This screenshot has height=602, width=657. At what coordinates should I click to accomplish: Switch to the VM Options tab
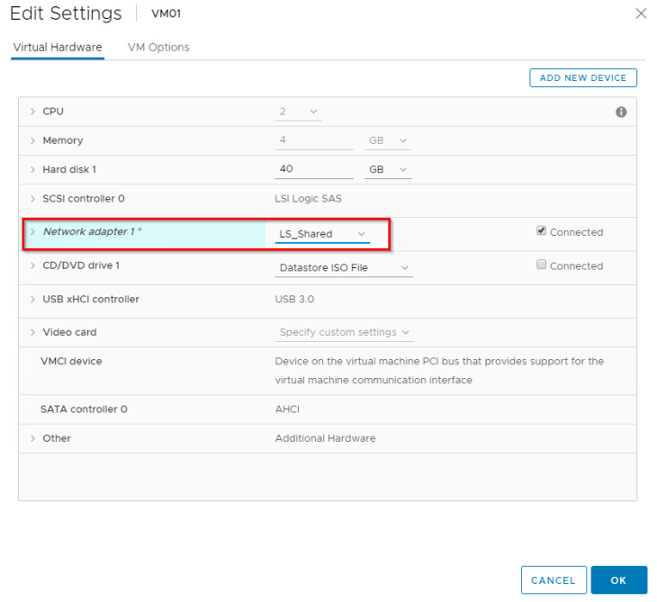click(158, 47)
